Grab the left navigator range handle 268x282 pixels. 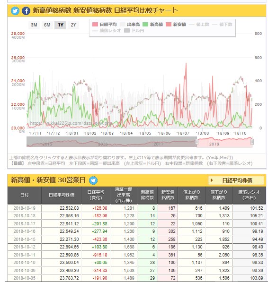point(197,142)
